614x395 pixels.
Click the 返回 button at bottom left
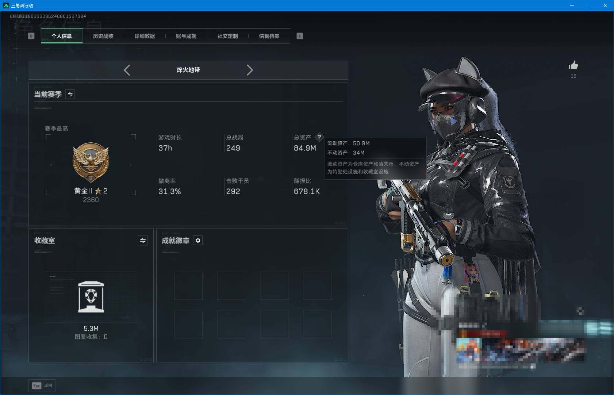pos(42,386)
